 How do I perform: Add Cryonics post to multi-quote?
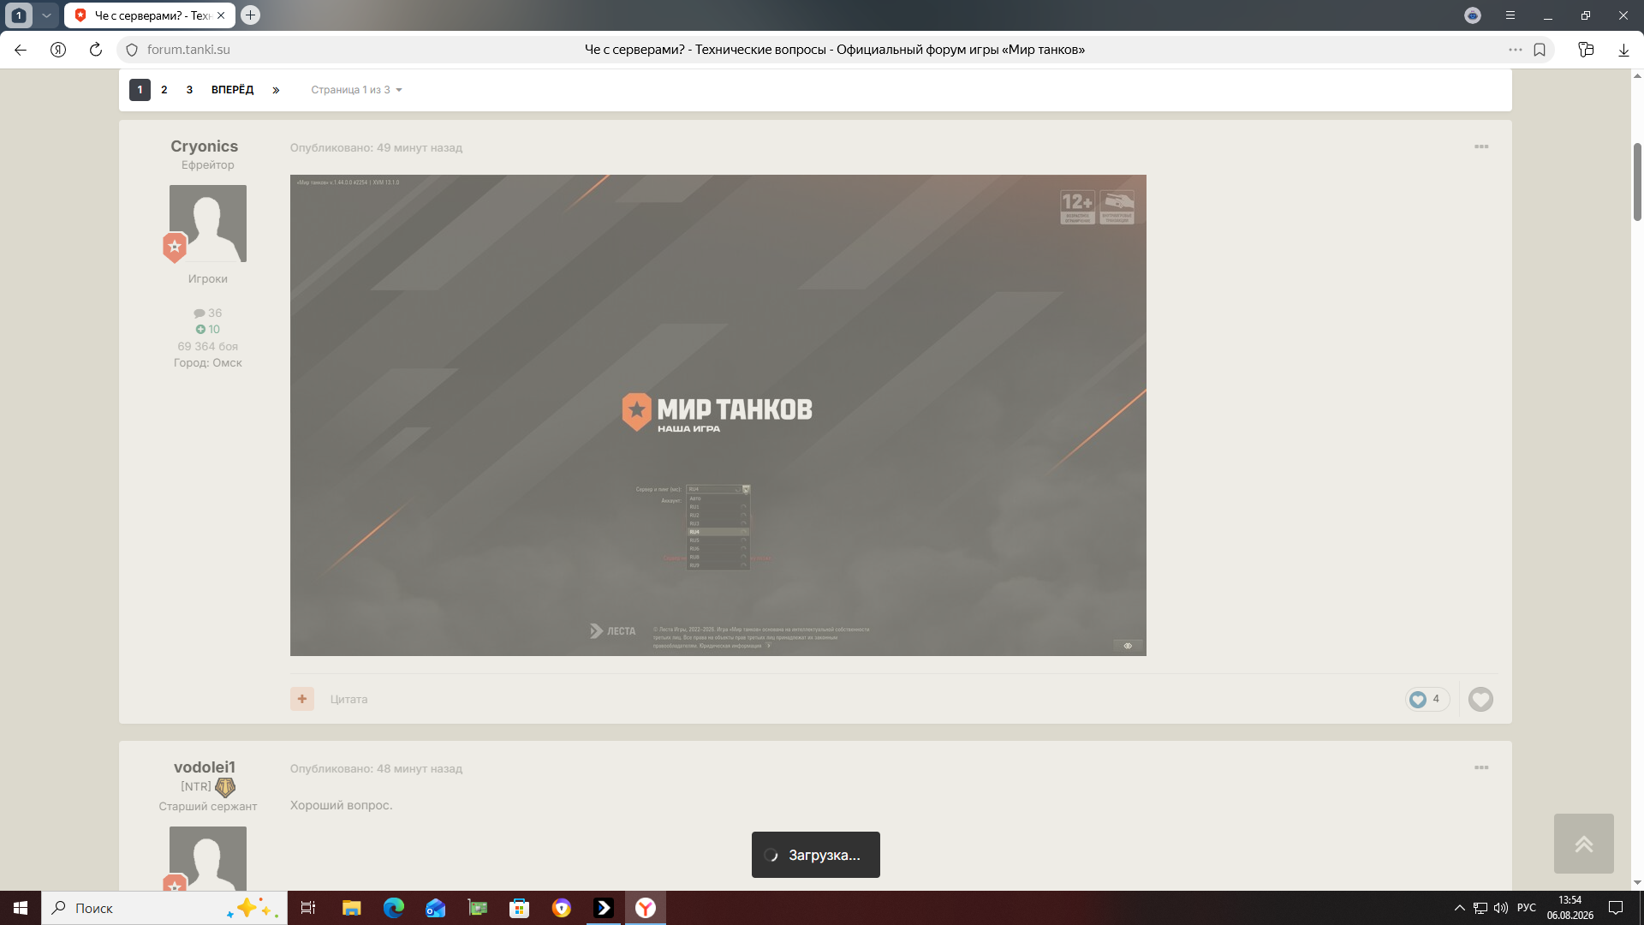tap(302, 699)
